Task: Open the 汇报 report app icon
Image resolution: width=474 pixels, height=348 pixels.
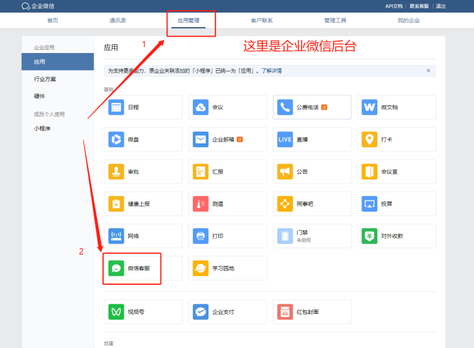Action: pyautogui.click(x=201, y=172)
